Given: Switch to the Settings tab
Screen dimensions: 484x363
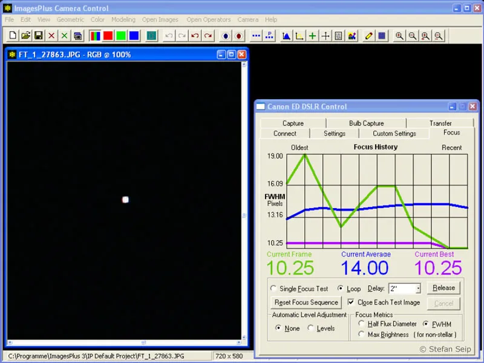Looking at the screenshot, I should (x=335, y=134).
